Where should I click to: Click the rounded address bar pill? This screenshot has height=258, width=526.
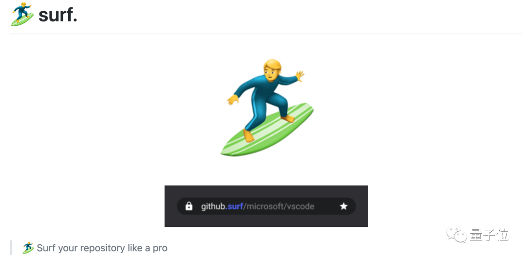(266, 206)
